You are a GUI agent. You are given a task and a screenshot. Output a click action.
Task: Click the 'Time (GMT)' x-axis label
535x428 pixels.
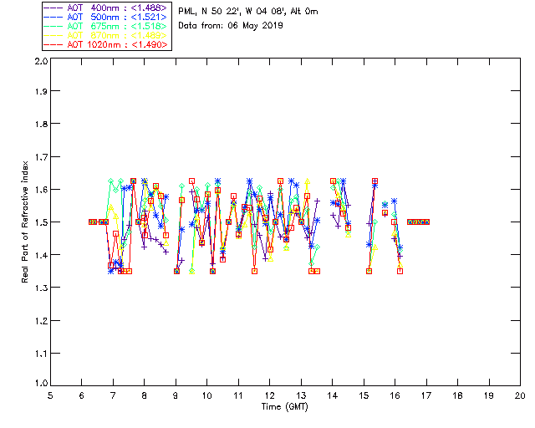(285, 406)
